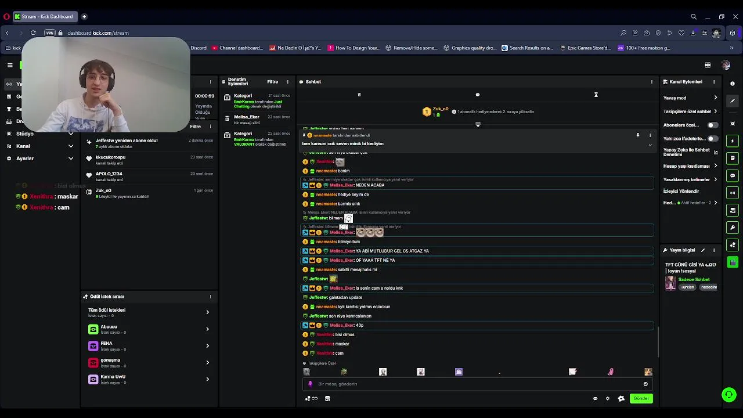This screenshot has height=418, width=743.
Task: Click the theater mode icon beside avatar
Action: (708, 65)
